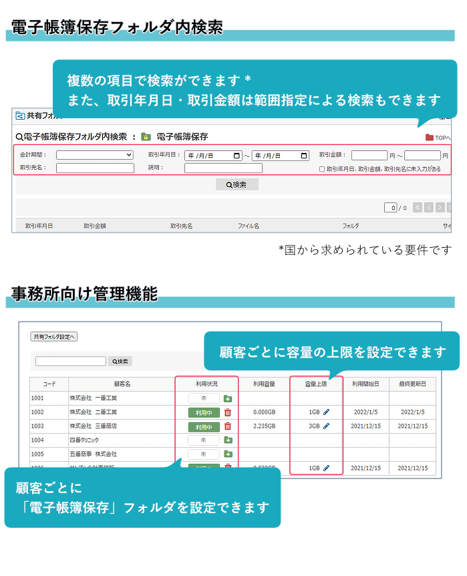Viewport: 467px width, 576px height.
Task: Click the 顧客名 column header
Action: click(x=122, y=384)
